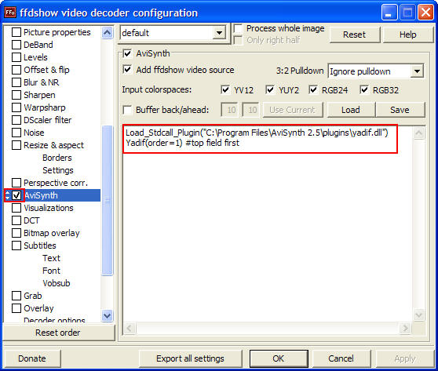Uncheck the YUY2 input colorspace

(x=270, y=90)
